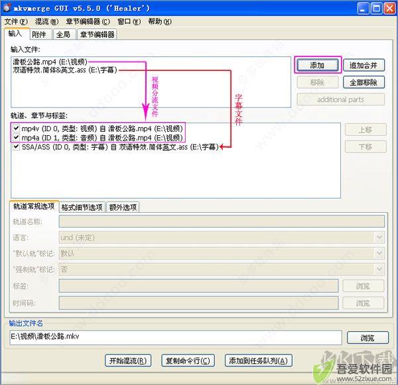Click the output filename field E:\视频\滑板公路.mkv
Viewport: 398px width, 385px height.
coord(176,337)
